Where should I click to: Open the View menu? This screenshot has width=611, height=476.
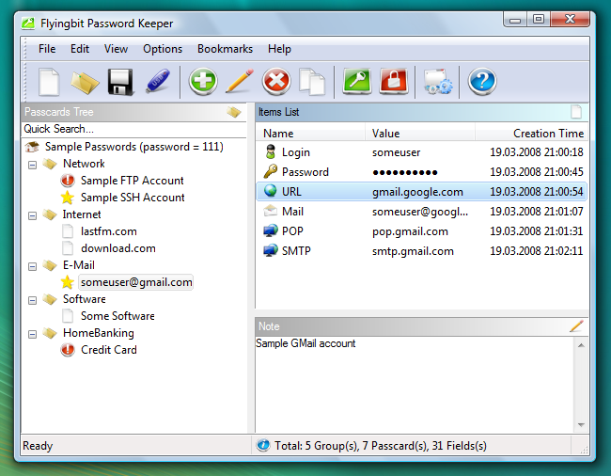tap(116, 49)
